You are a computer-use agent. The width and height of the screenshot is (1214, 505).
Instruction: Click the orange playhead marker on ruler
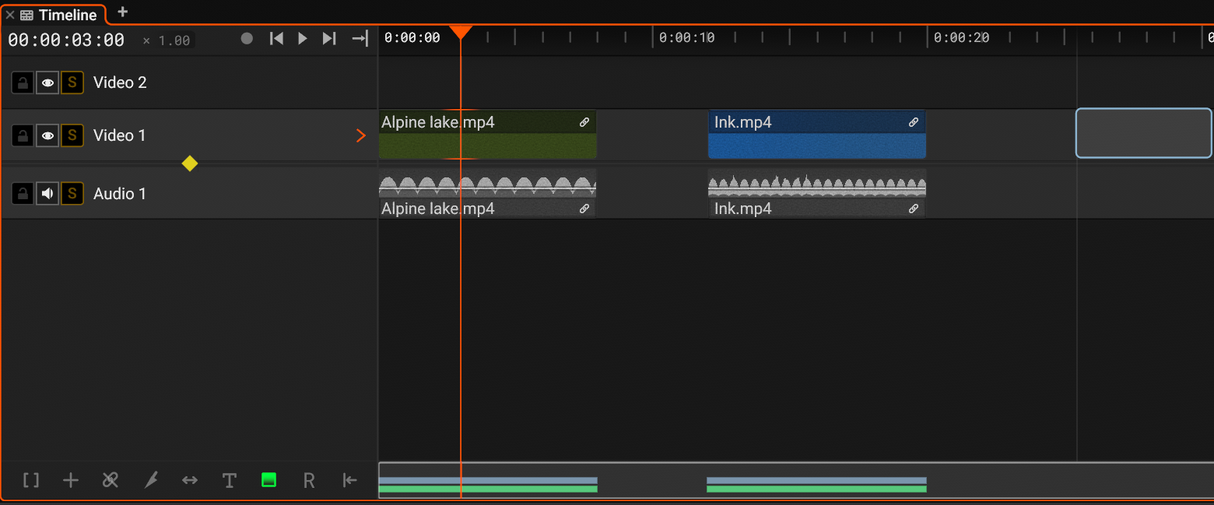(461, 32)
